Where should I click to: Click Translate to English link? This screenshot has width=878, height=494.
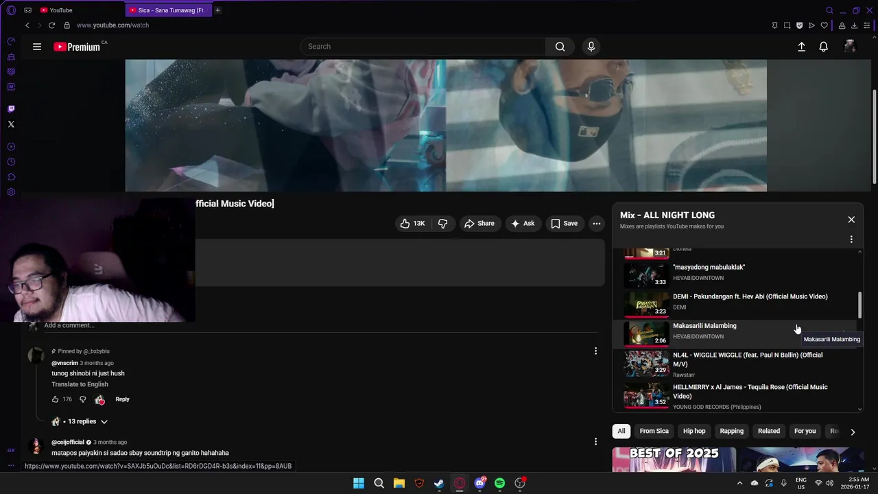80,384
